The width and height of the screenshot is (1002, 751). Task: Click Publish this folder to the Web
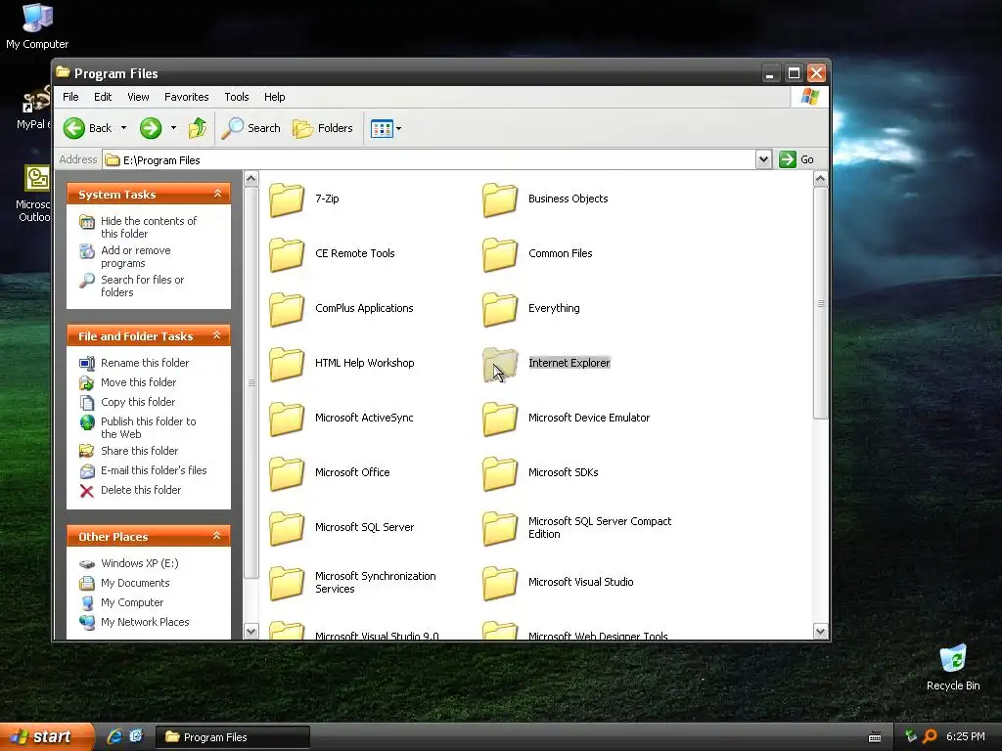(x=149, y=428)
